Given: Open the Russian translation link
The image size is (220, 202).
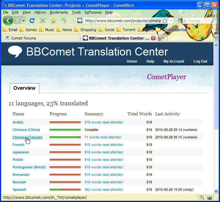Looking at the screenshot, I should click(19, 182).
